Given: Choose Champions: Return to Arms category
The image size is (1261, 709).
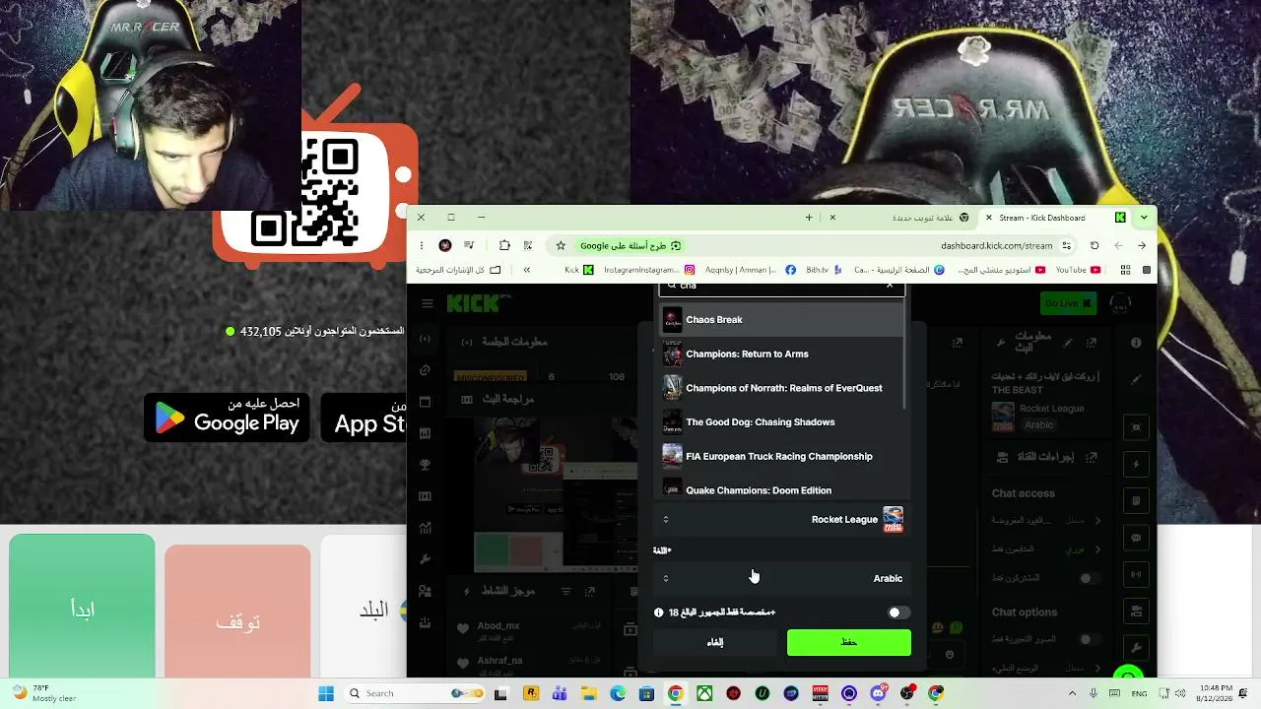Looking at the screenshot, I should pyautogui.click(x=781, y=354).
